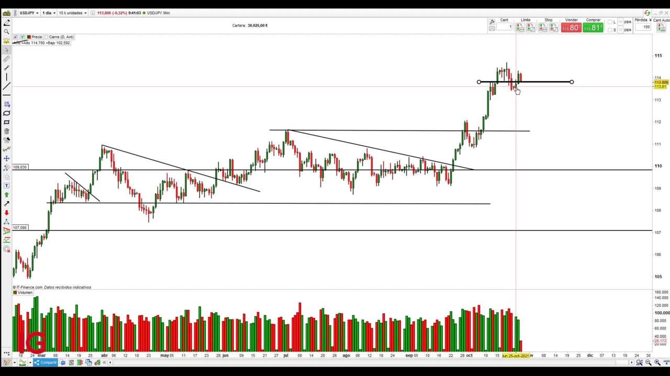670x376 pixels.
Task: Select the ellipse drawing tool
Action: tap(7, 113)
